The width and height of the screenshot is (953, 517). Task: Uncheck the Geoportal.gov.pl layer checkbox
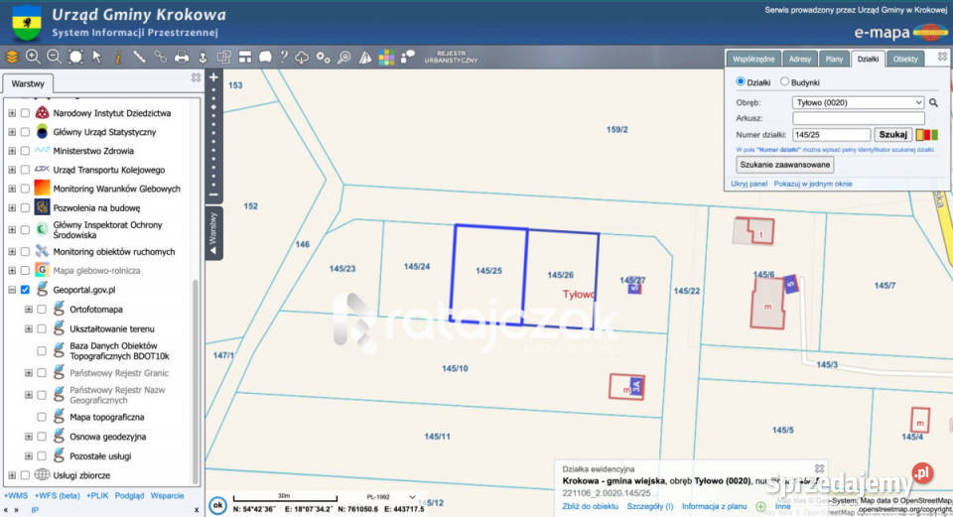click(25, 290)
